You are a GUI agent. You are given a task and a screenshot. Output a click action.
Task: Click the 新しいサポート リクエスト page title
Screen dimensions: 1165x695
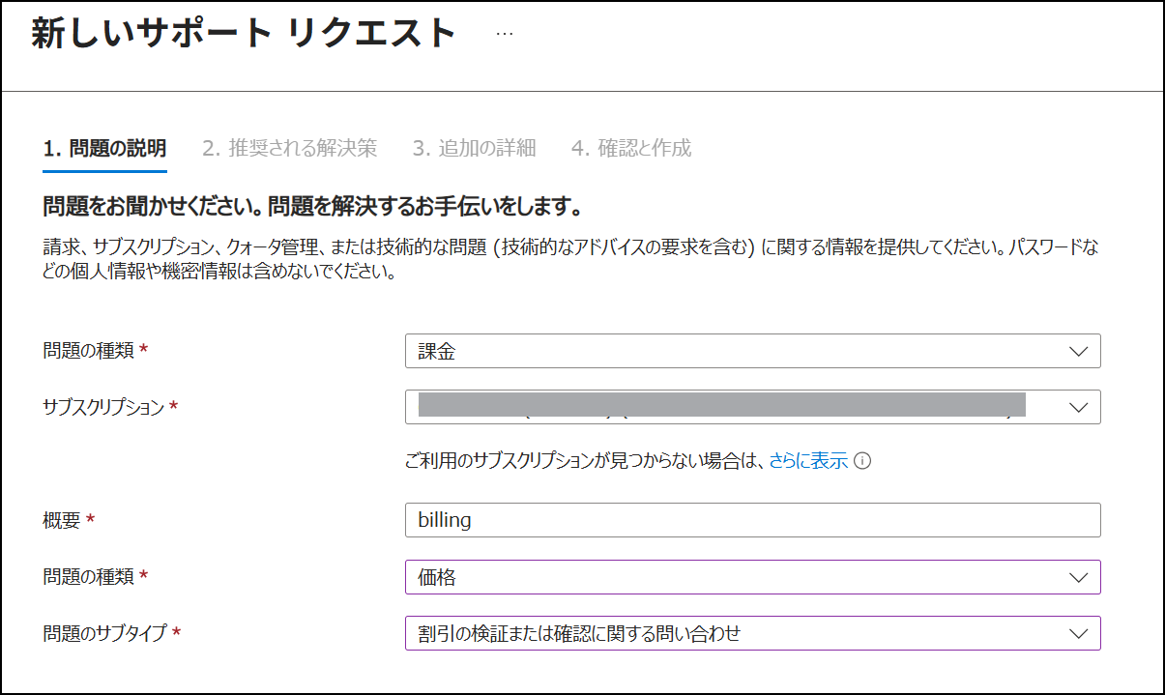(x=244, y=33)
